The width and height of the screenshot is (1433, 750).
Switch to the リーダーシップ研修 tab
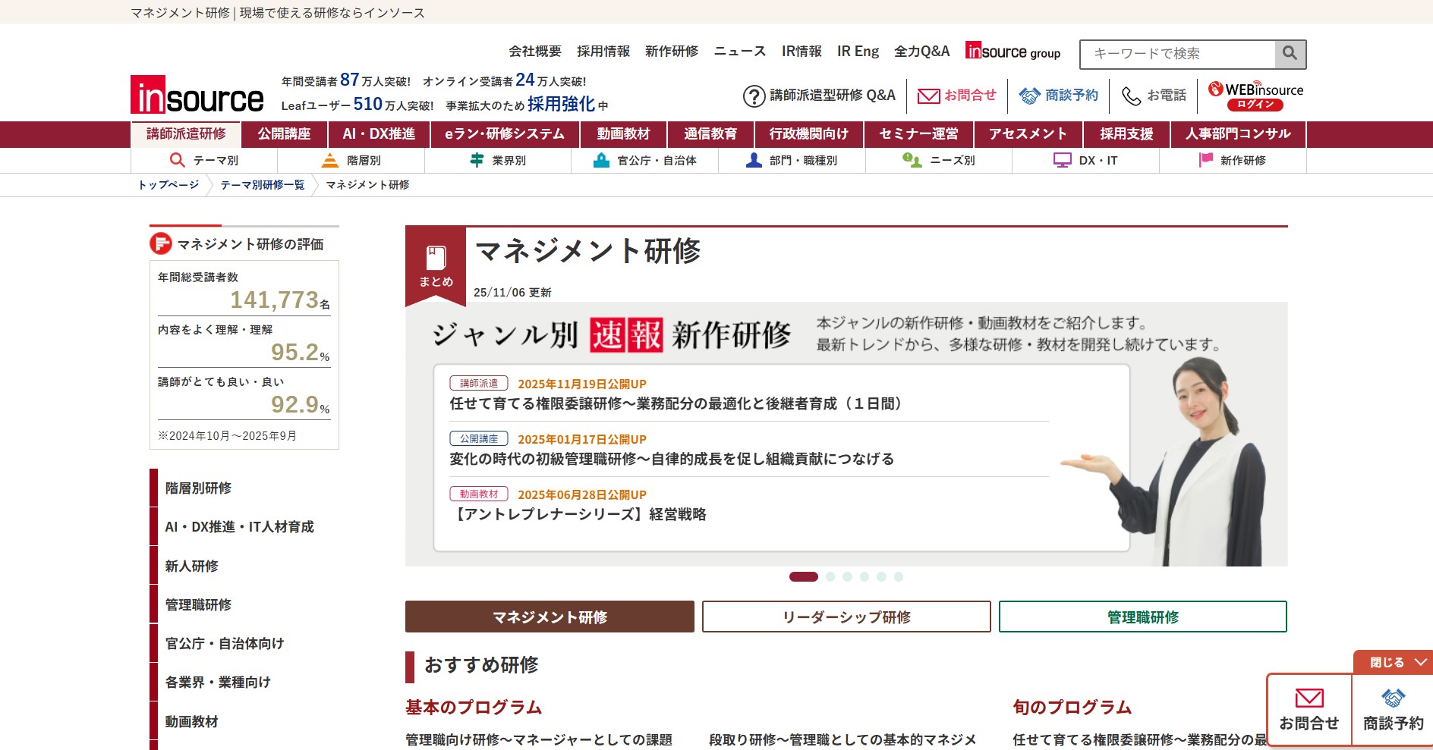tap(846, 617)
